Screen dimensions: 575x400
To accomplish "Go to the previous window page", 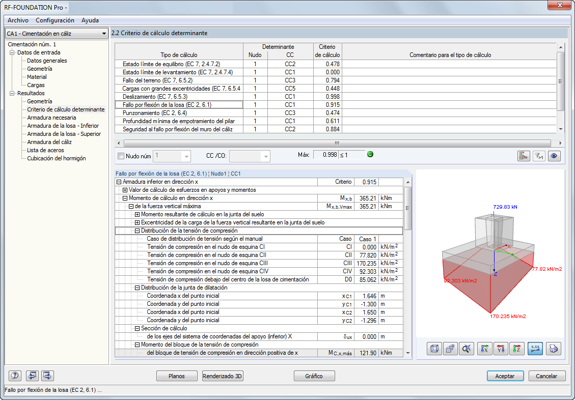I will pos(33,376).
